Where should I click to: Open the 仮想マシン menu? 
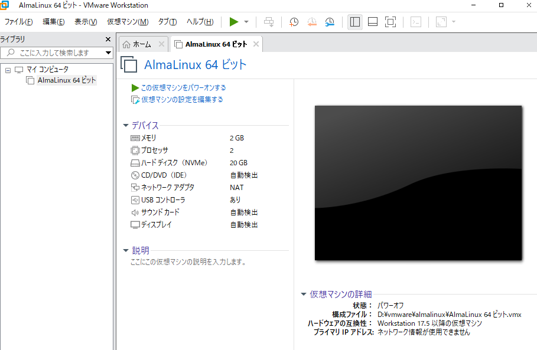128,22
